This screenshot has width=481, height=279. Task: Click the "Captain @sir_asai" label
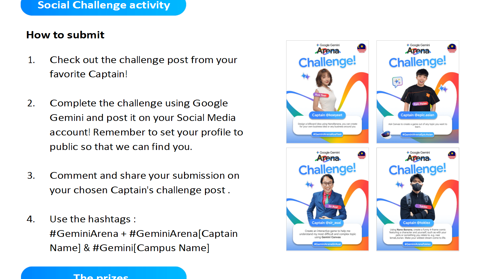click(x=326, y=223)
